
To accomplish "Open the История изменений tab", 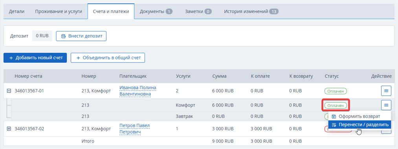I will click(x=251, y=11).
